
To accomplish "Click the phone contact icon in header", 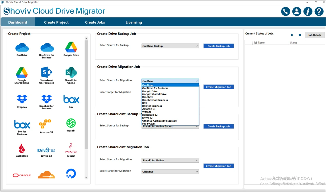I will coord(286,12).
